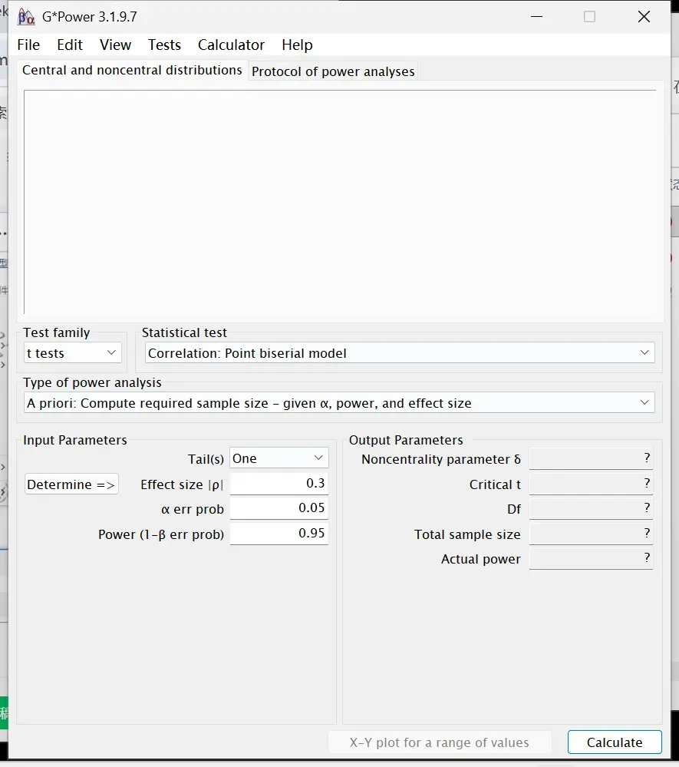Click the Df output field
Viewport: 679px width, 767px height.
[591, 509]
